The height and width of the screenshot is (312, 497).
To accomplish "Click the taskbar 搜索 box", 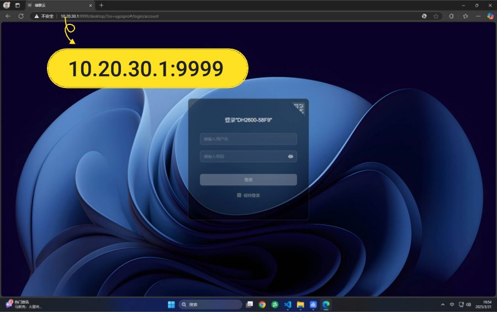I will coord(210,305).
